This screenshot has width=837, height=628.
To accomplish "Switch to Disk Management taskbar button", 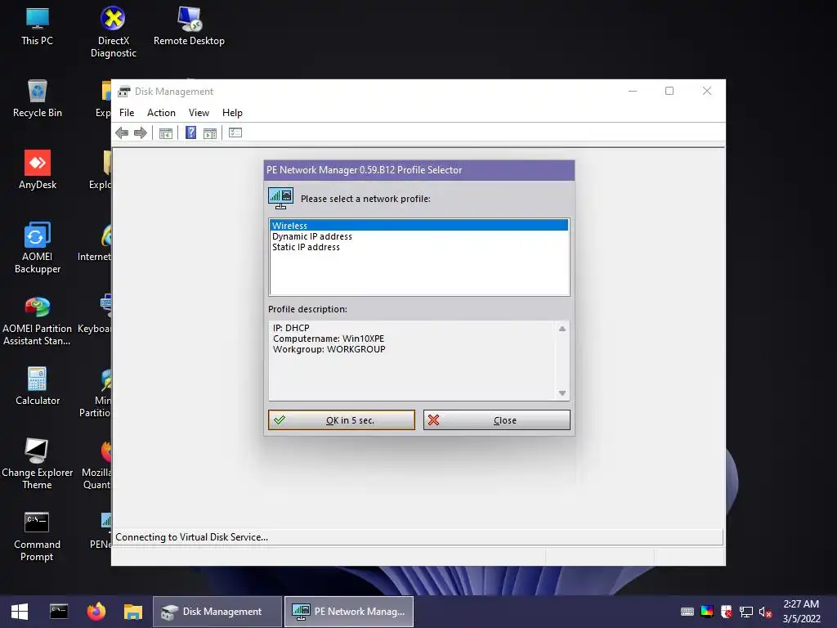I will (x=217, y=612).
